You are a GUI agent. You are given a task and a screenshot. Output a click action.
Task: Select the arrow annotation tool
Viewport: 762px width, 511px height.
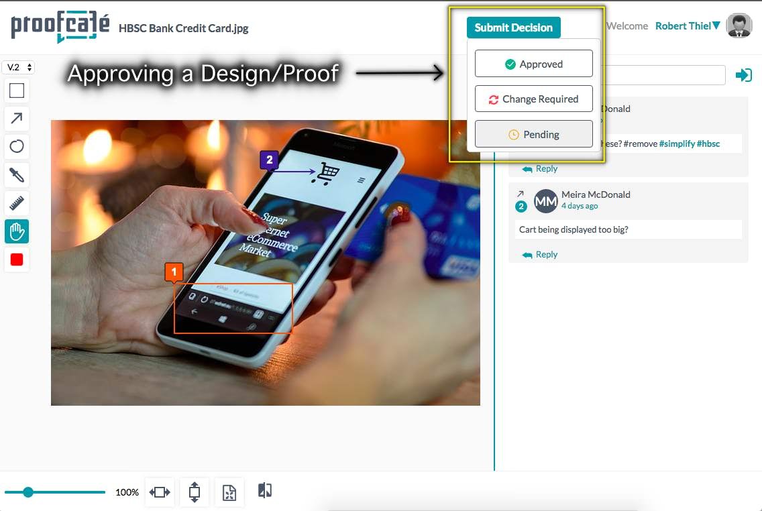tap(17, 118)
